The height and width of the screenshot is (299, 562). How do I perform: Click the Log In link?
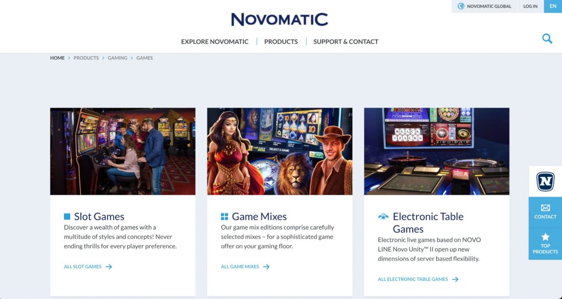click(530, 6)
